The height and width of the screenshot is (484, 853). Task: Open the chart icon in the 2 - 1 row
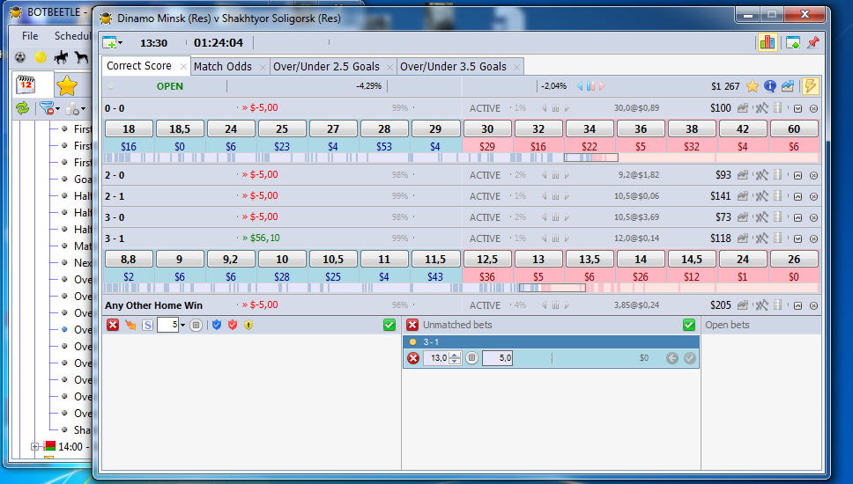pos(743,196)
